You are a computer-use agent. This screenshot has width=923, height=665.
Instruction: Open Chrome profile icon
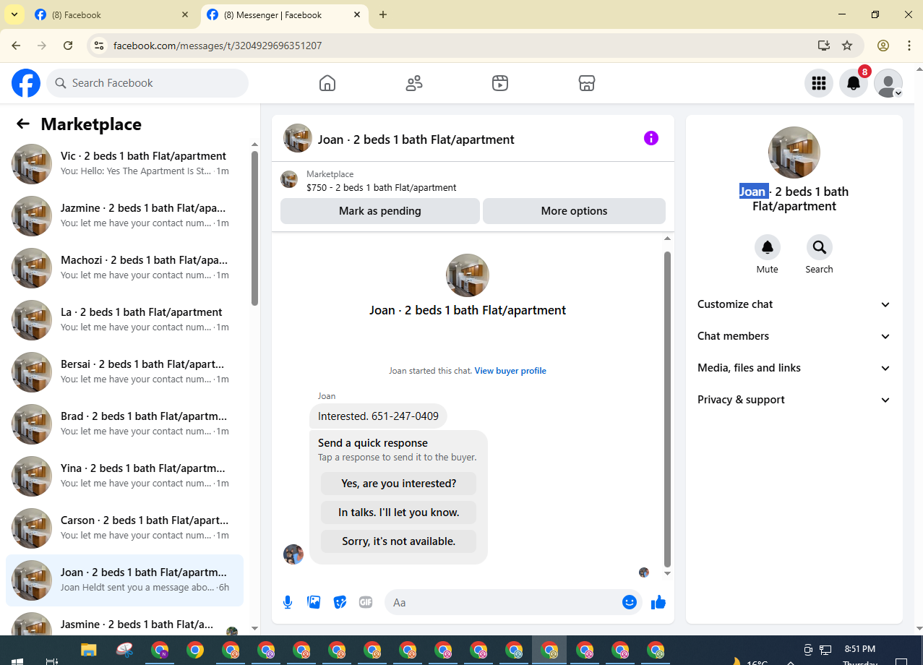coord(883,46)
